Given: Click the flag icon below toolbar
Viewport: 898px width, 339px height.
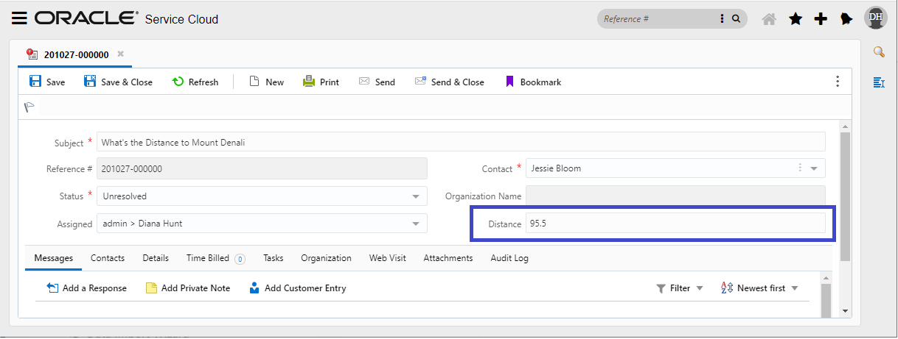Looking at the screenshot, I should (29, 107).
